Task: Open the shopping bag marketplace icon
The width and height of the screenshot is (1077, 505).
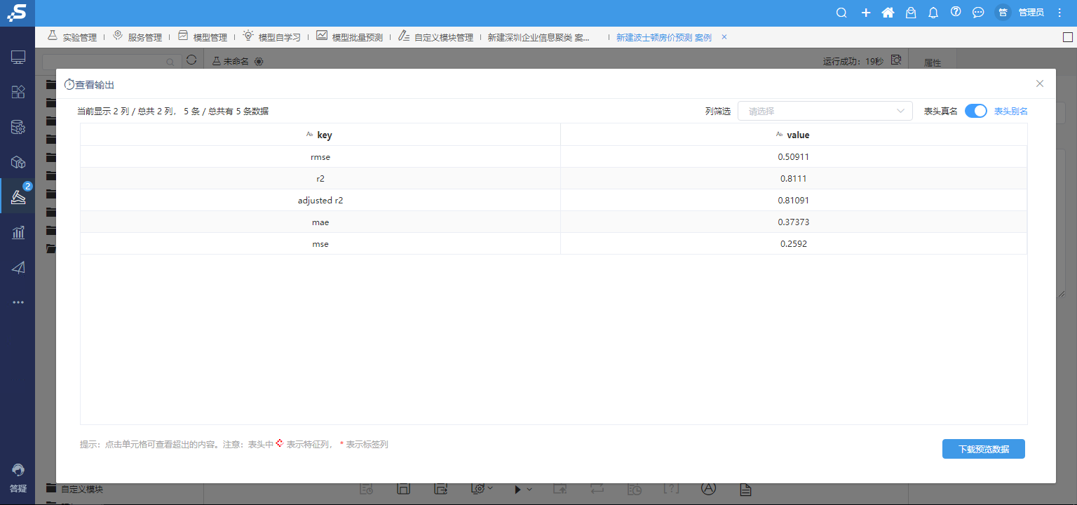Action: [x=911, y=13]
